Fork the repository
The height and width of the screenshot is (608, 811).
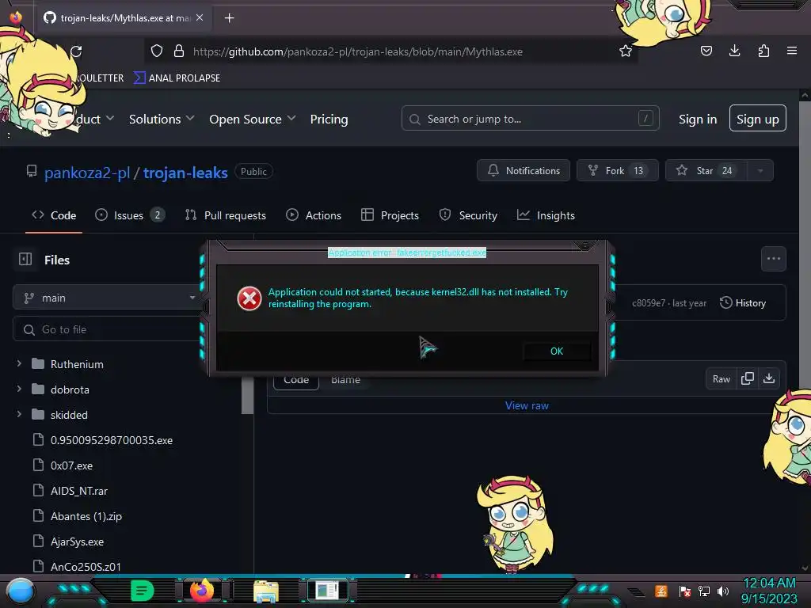click(618, 171)
